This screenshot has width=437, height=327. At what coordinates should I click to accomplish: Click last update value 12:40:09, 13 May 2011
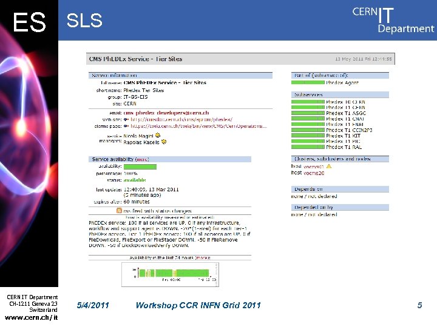pyautogui.click(x=151, y=190)
